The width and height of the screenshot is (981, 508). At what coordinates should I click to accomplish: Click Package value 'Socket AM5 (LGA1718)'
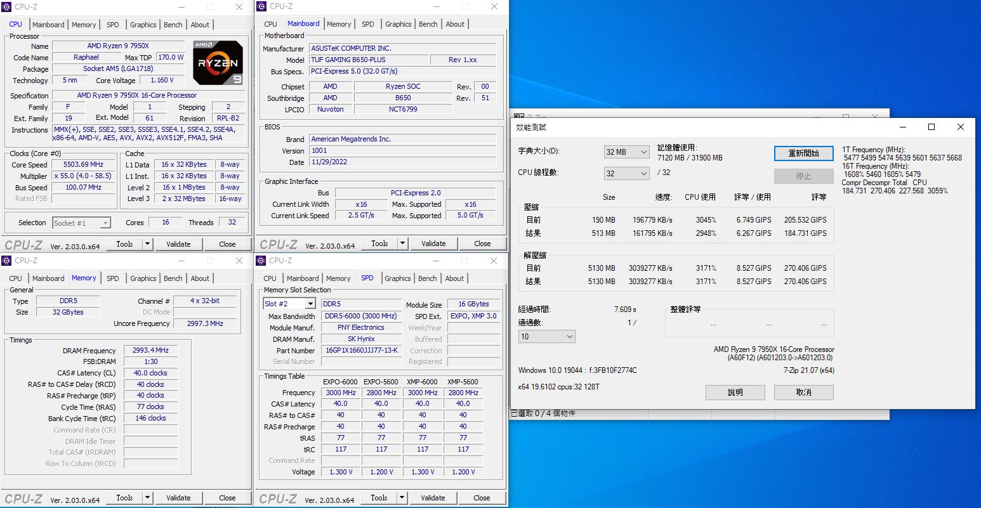(118, 68)
